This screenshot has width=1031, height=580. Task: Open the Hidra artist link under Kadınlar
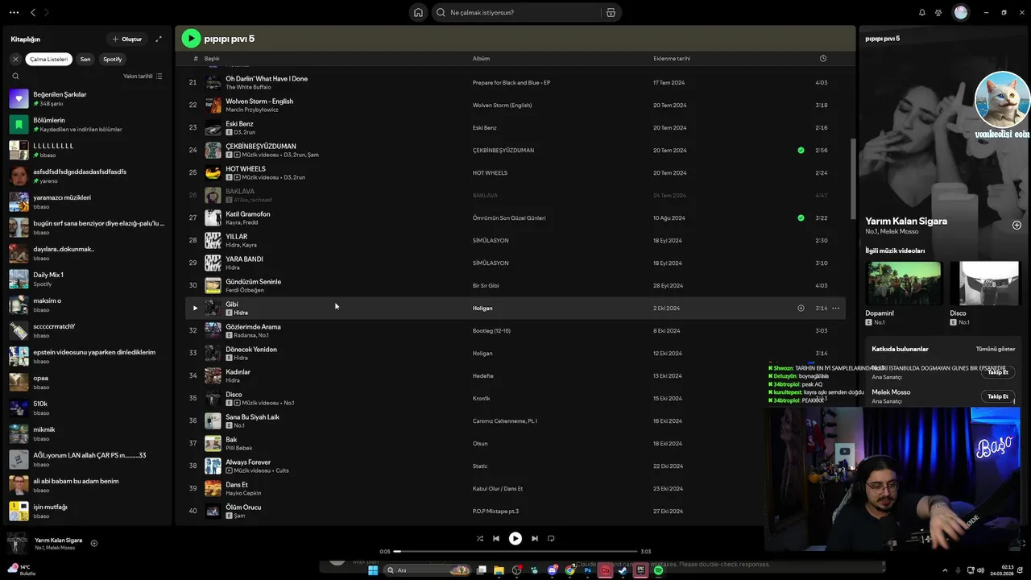click(233, 380)
